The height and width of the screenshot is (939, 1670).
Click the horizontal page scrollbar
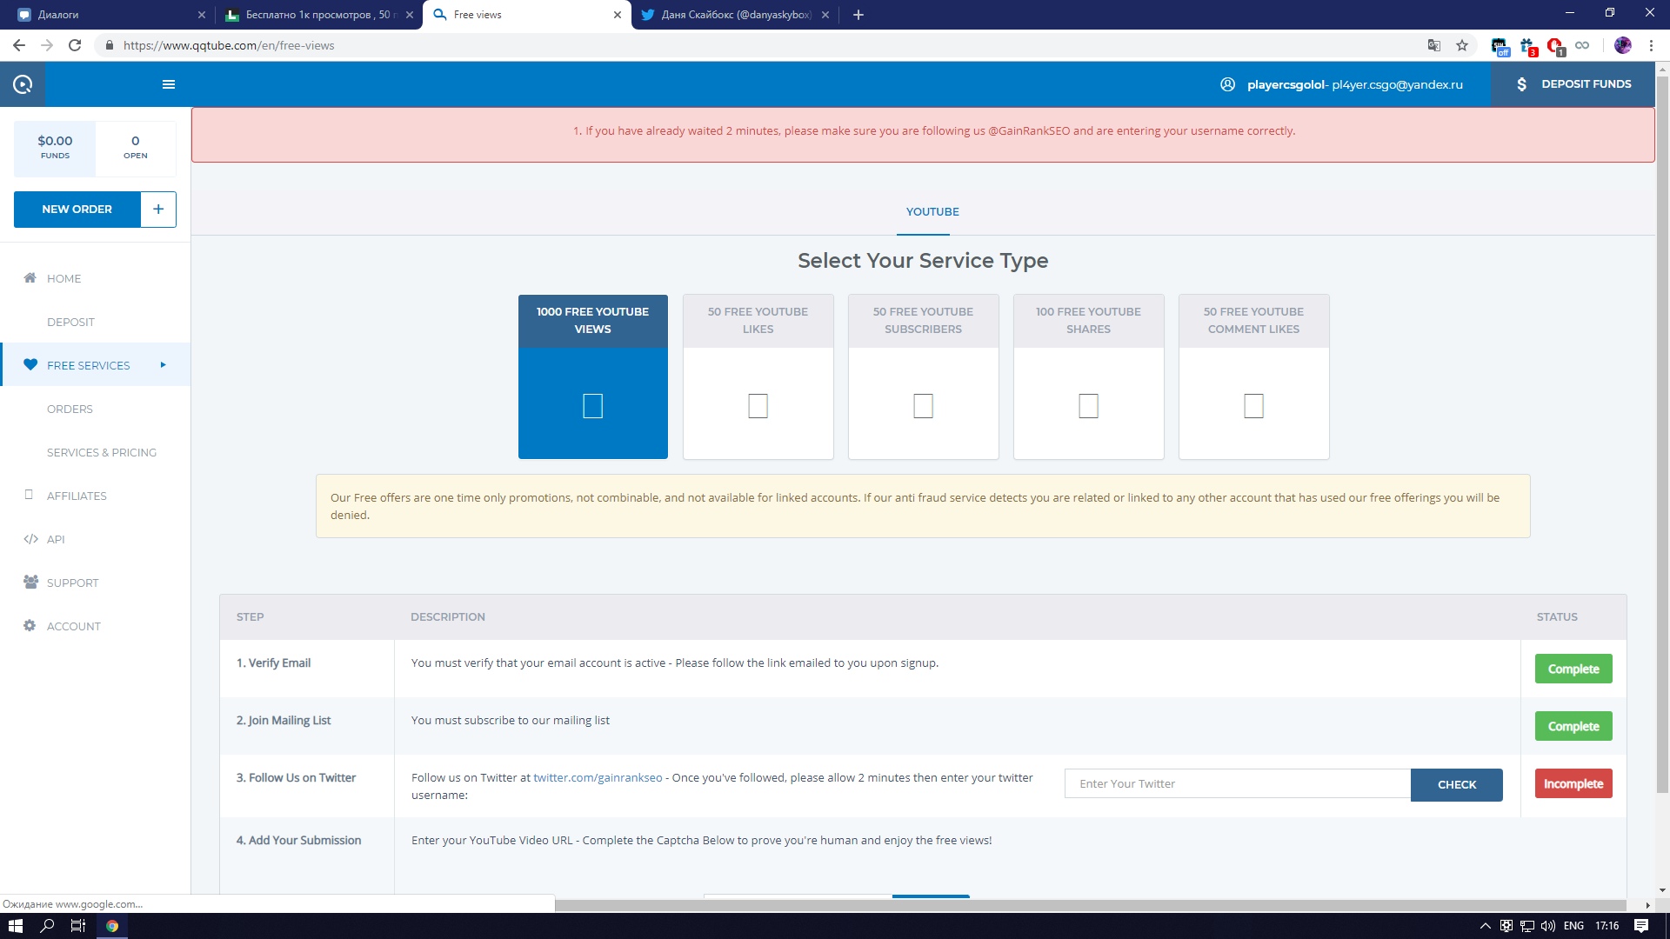click(1091, 905)
